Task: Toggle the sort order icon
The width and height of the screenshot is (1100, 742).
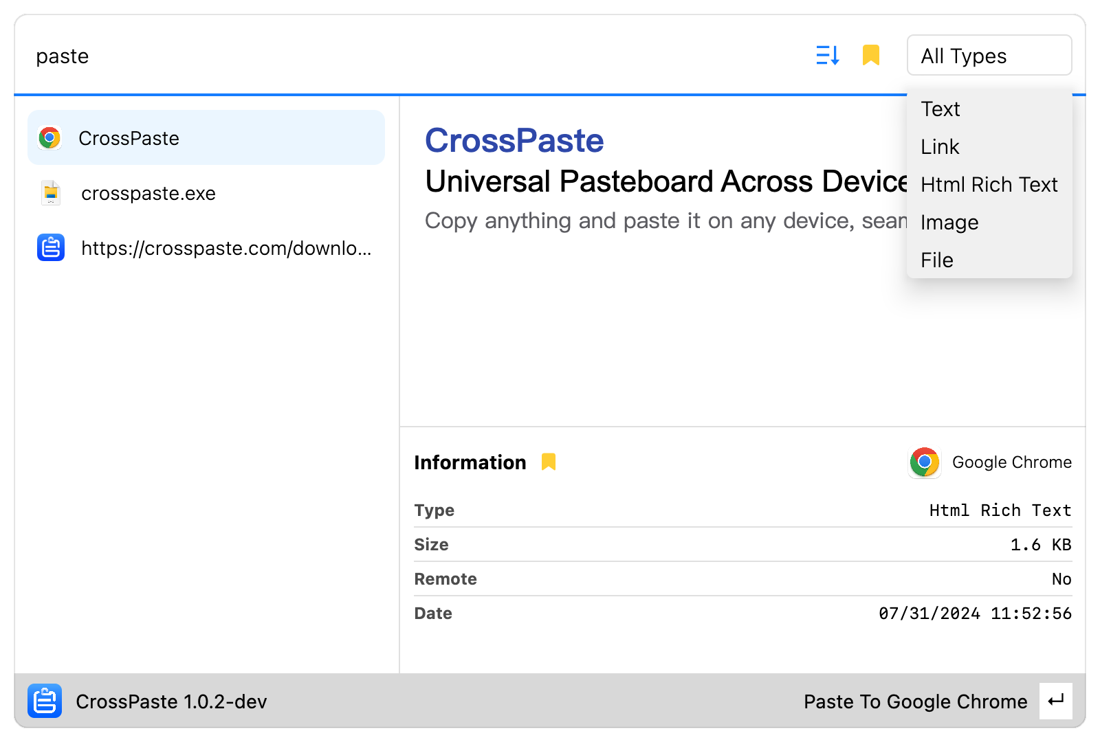Action: click(x=827, y=55)
